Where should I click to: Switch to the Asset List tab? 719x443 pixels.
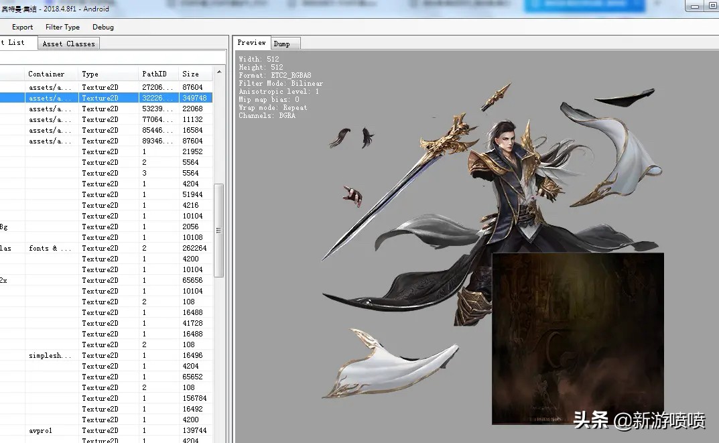(17, 43)
